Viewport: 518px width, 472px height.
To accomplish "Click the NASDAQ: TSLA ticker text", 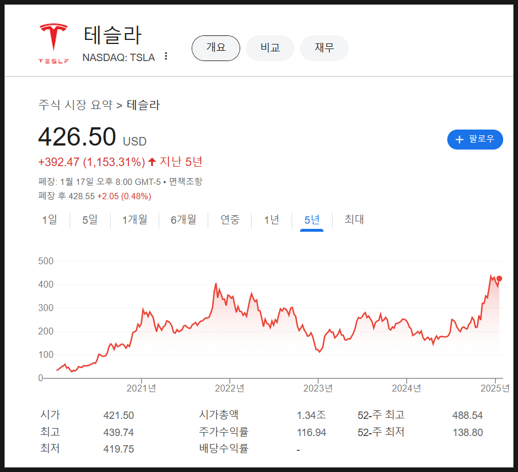I will point(119,58).
